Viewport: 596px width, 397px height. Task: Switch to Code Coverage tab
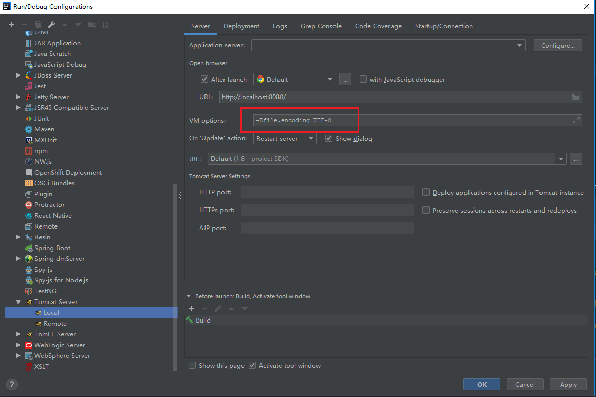click(378, 26)
